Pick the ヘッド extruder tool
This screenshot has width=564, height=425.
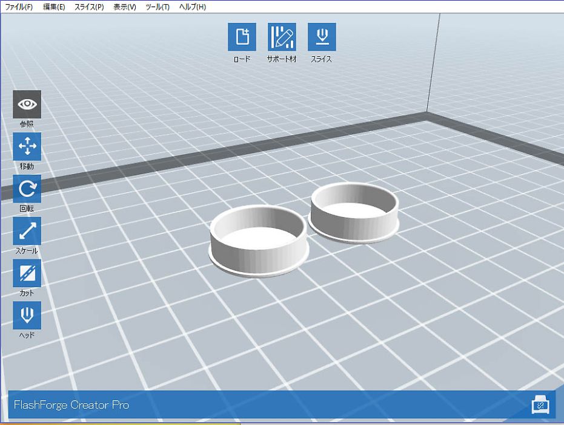point(27,315)
